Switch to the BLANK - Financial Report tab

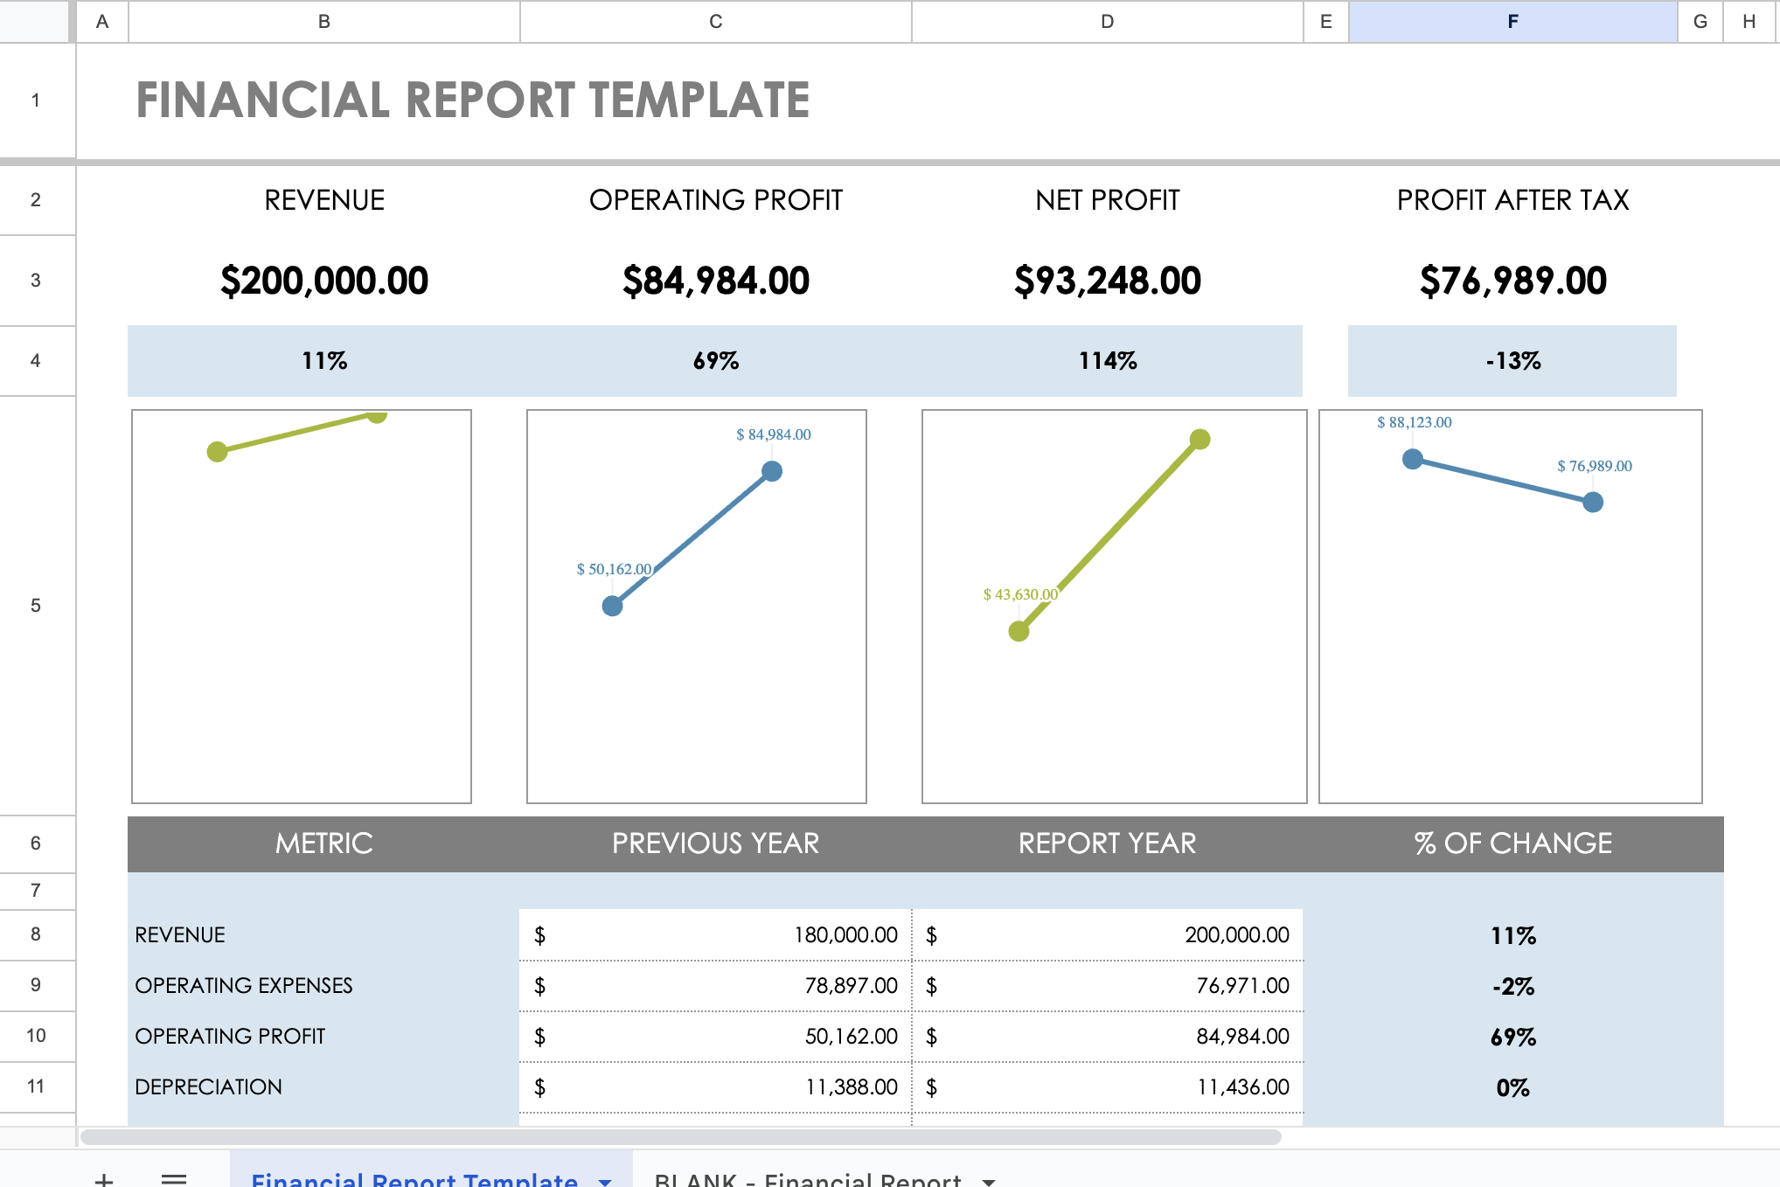[807, 1180]
